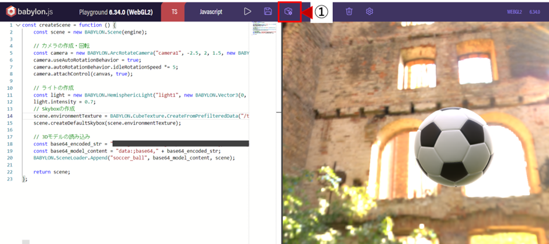Open settings gear in the top toolbar
The width and height of the screenshot is (549, 244).
pos(369,12)
